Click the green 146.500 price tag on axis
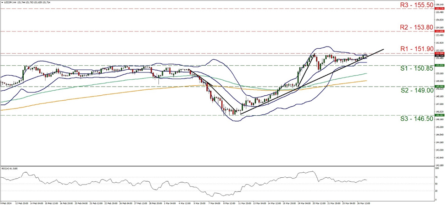Image resolution: width=445 pixels, height=206 pixels. point(438,115)
